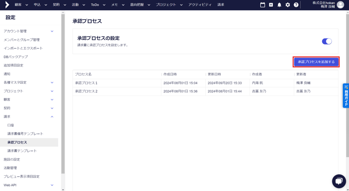
Task: Toggle the 承認プロセスの設定 switch
Action: pos(327,41)
